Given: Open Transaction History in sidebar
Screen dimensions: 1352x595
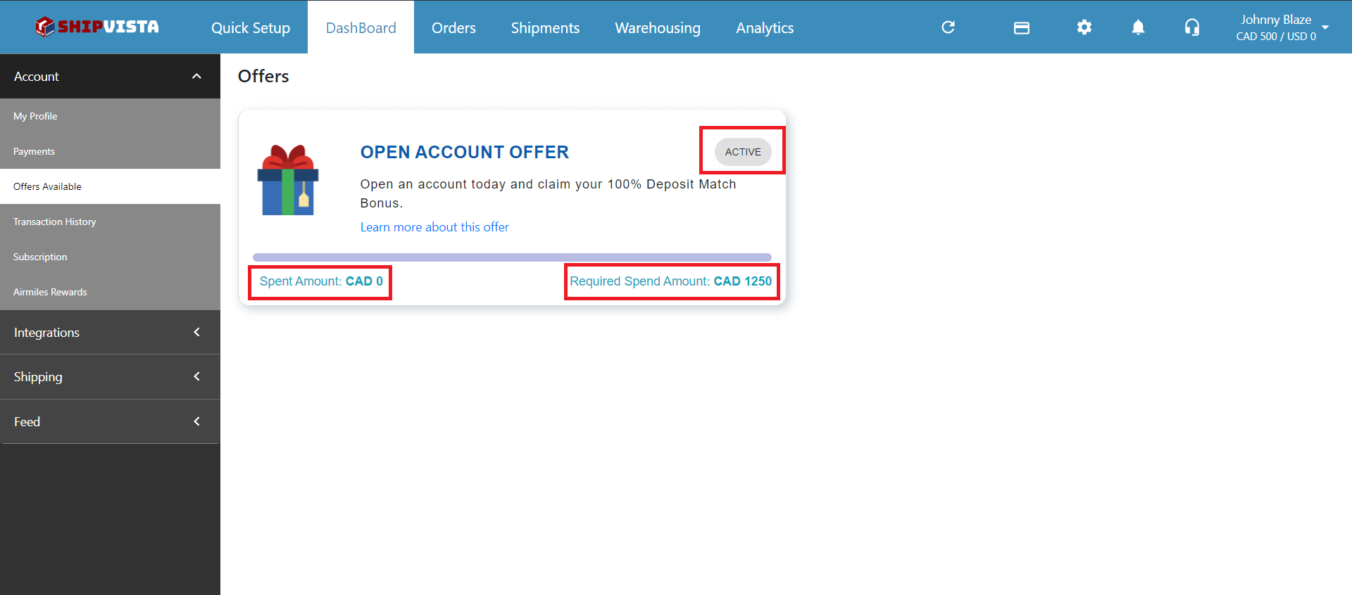Looking at the screenshot, I should click(110, 222).
